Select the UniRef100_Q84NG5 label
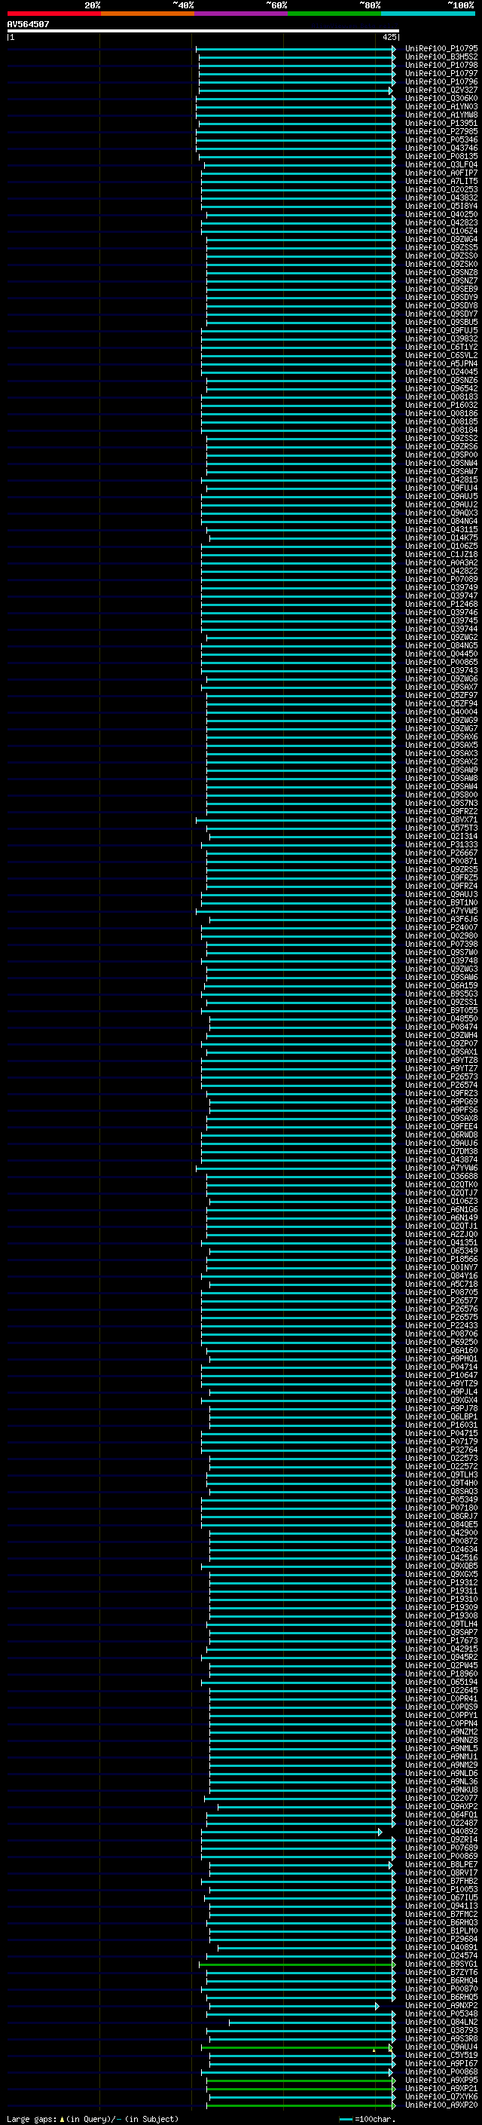This screenshot has height=2125, width=482. point(441,646)
